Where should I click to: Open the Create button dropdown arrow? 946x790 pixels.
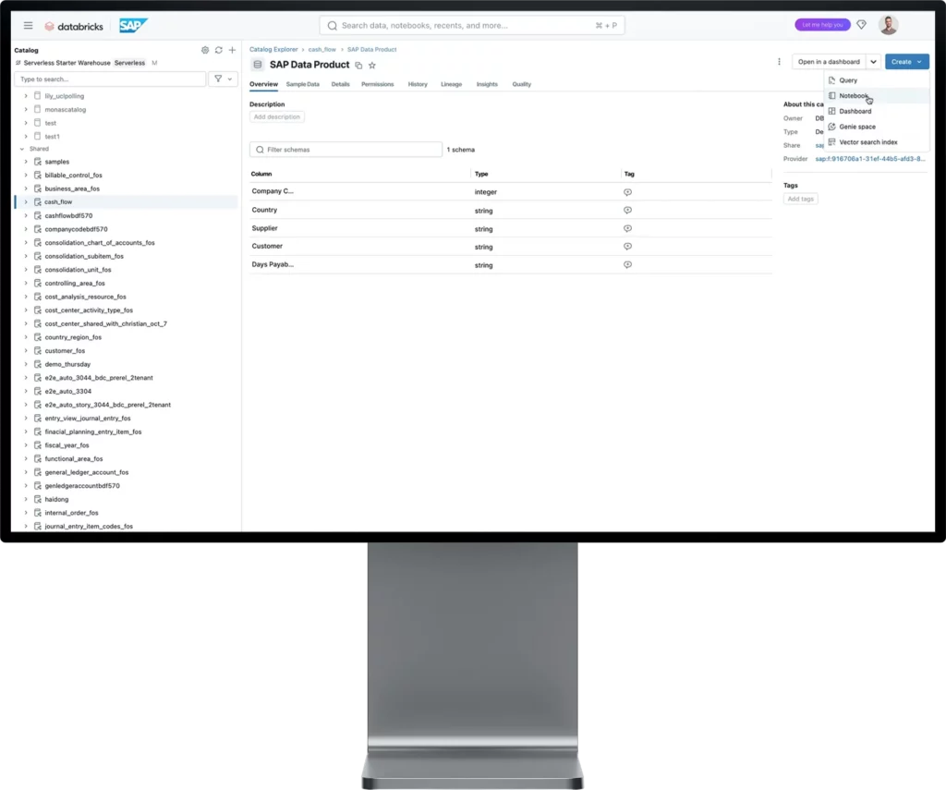point(920,61)
